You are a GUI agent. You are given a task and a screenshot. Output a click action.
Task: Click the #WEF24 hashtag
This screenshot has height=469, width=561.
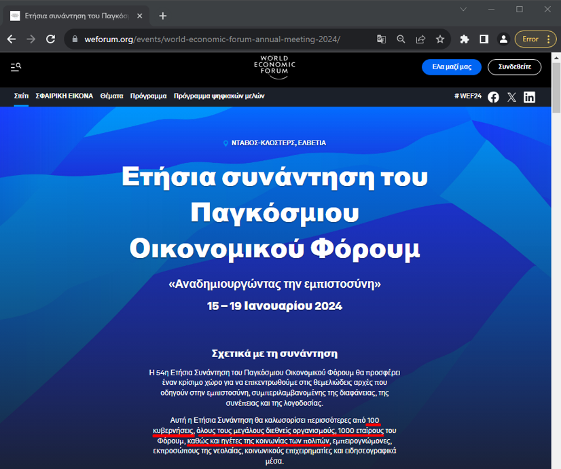click(468, 96)
